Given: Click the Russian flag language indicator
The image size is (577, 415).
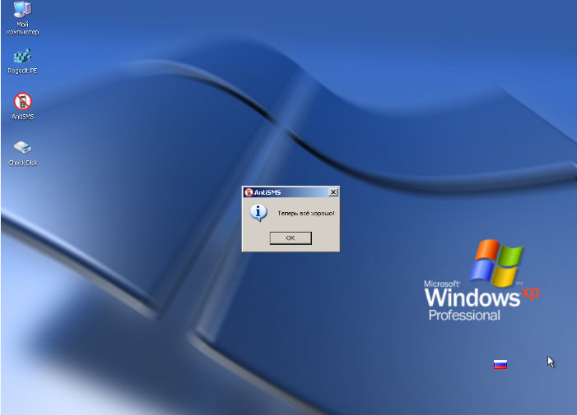Looking at the screenshot, I should click(x=500, y=364).
